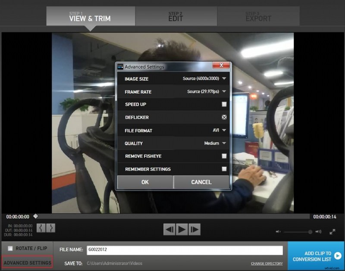345x271 pixels.
Task: Open the Frame Rate dropdown
Action: [x=224, y=92]
